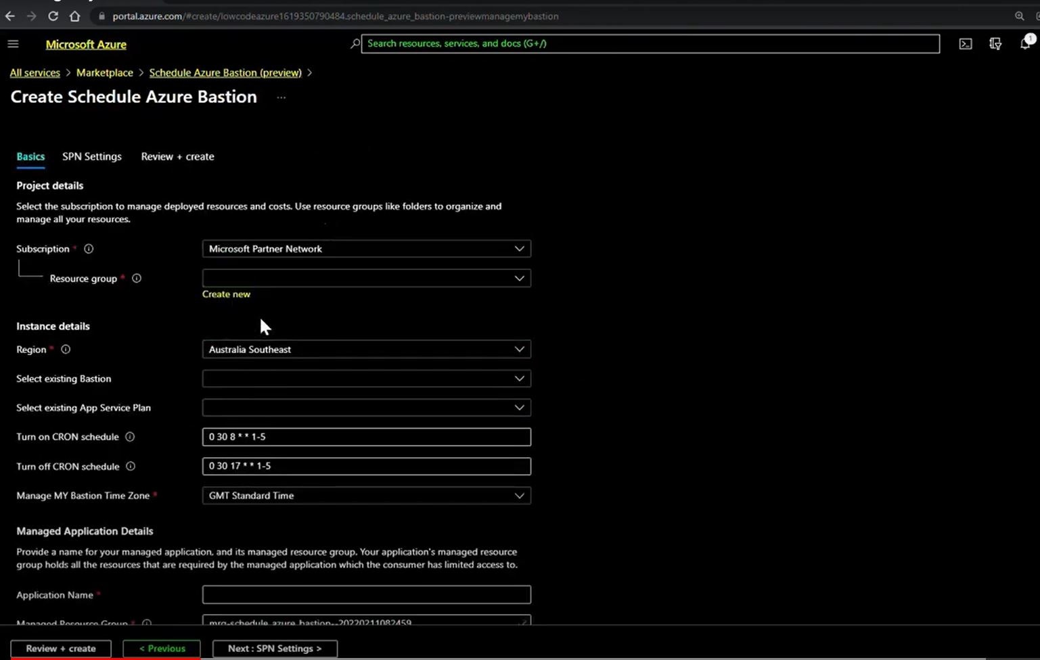Reload the page with the refresh icon
The height and width of the screenshot is (660, 1040).
53,16
